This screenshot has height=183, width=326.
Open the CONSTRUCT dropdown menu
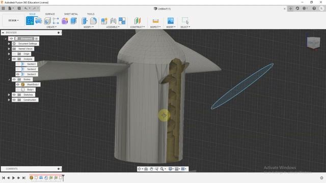(x=137, y=27)
